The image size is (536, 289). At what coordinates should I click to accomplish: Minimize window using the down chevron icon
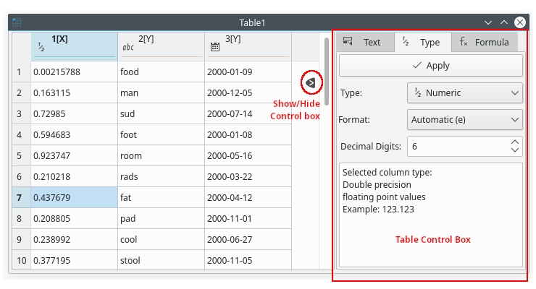pyautogui.click(x=489, y=23)
